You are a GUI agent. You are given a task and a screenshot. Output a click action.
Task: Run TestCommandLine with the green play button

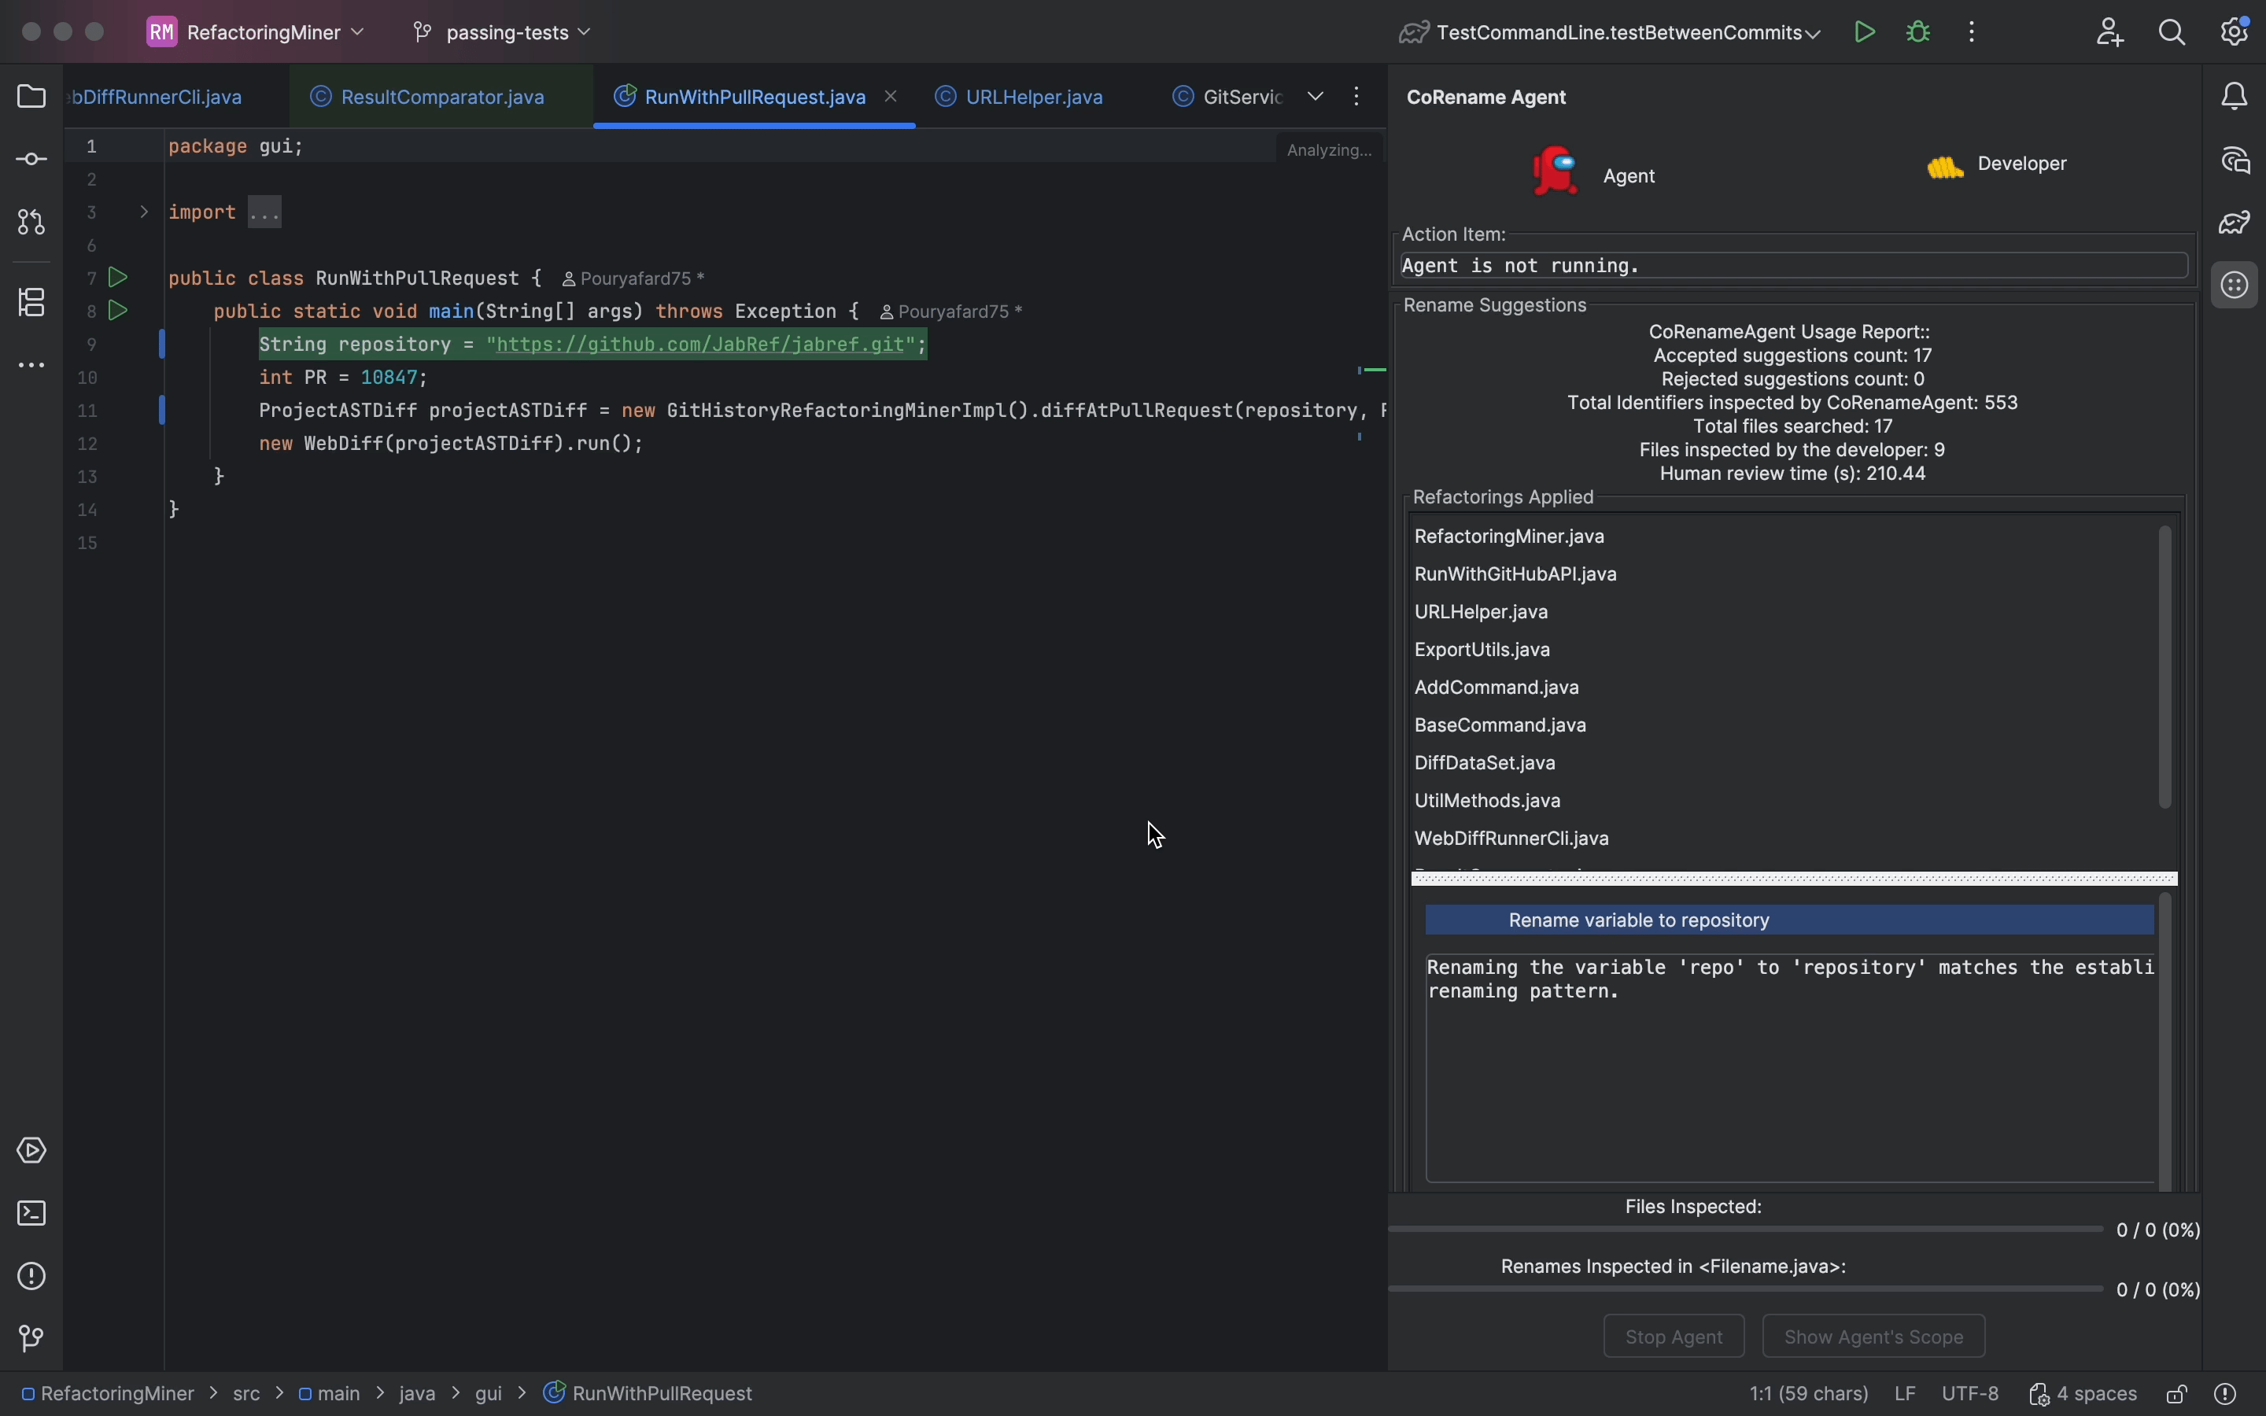[x=1864, y=33]
